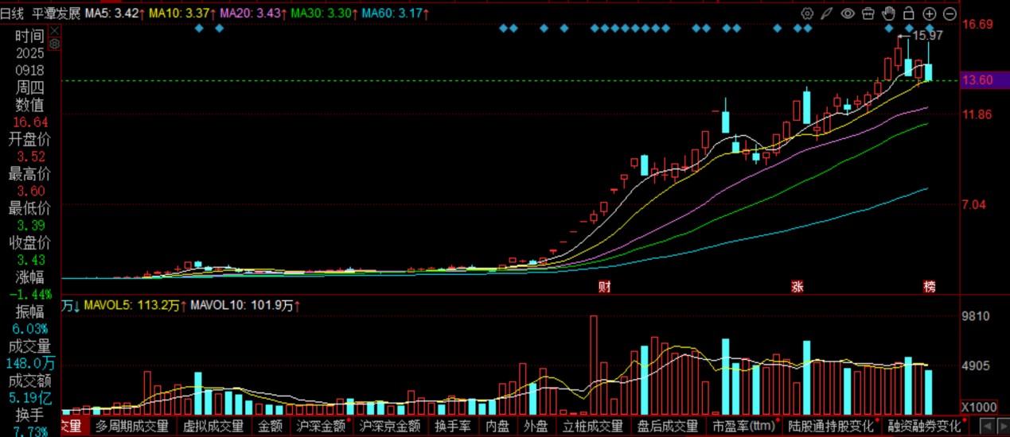Click the 日线 period label
This screenshot has height=437, width=1010.
pos(12,14)
